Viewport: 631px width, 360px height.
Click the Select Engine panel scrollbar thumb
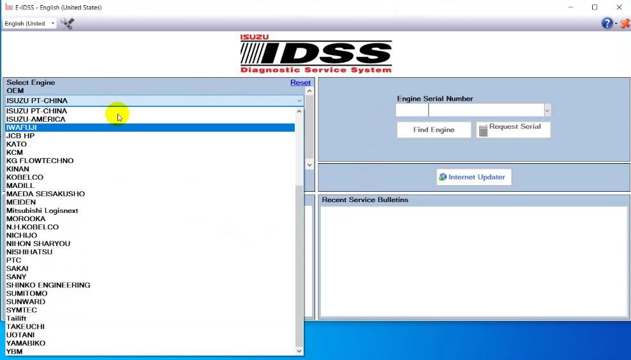coord(309,127)
